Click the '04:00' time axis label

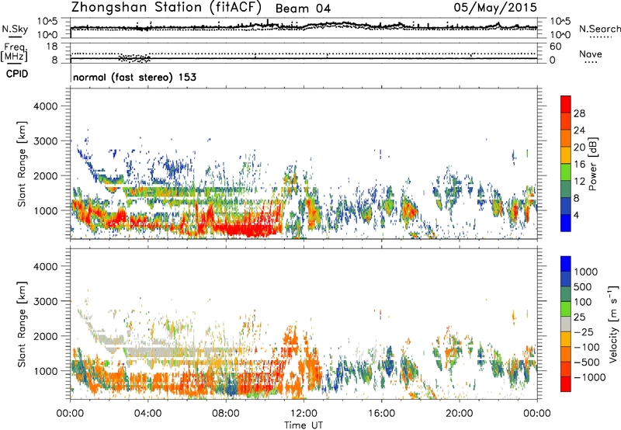[x=147, y=413]
